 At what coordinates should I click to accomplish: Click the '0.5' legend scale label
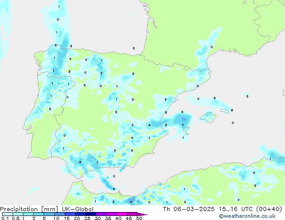(16, 218)
